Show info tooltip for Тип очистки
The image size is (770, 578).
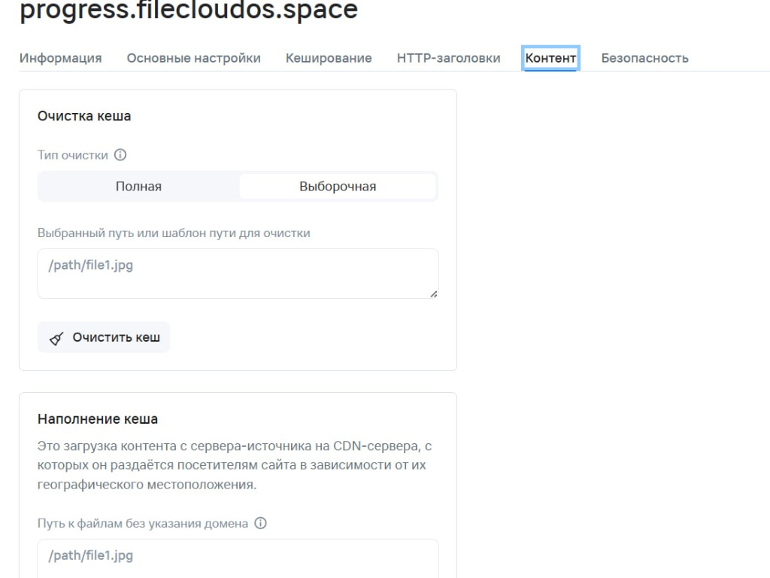120,155
